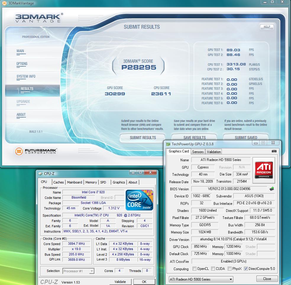Click the Bus Speed 205.0 MHz value
This screenshot has width=291, height=285.
coord(76,254)
